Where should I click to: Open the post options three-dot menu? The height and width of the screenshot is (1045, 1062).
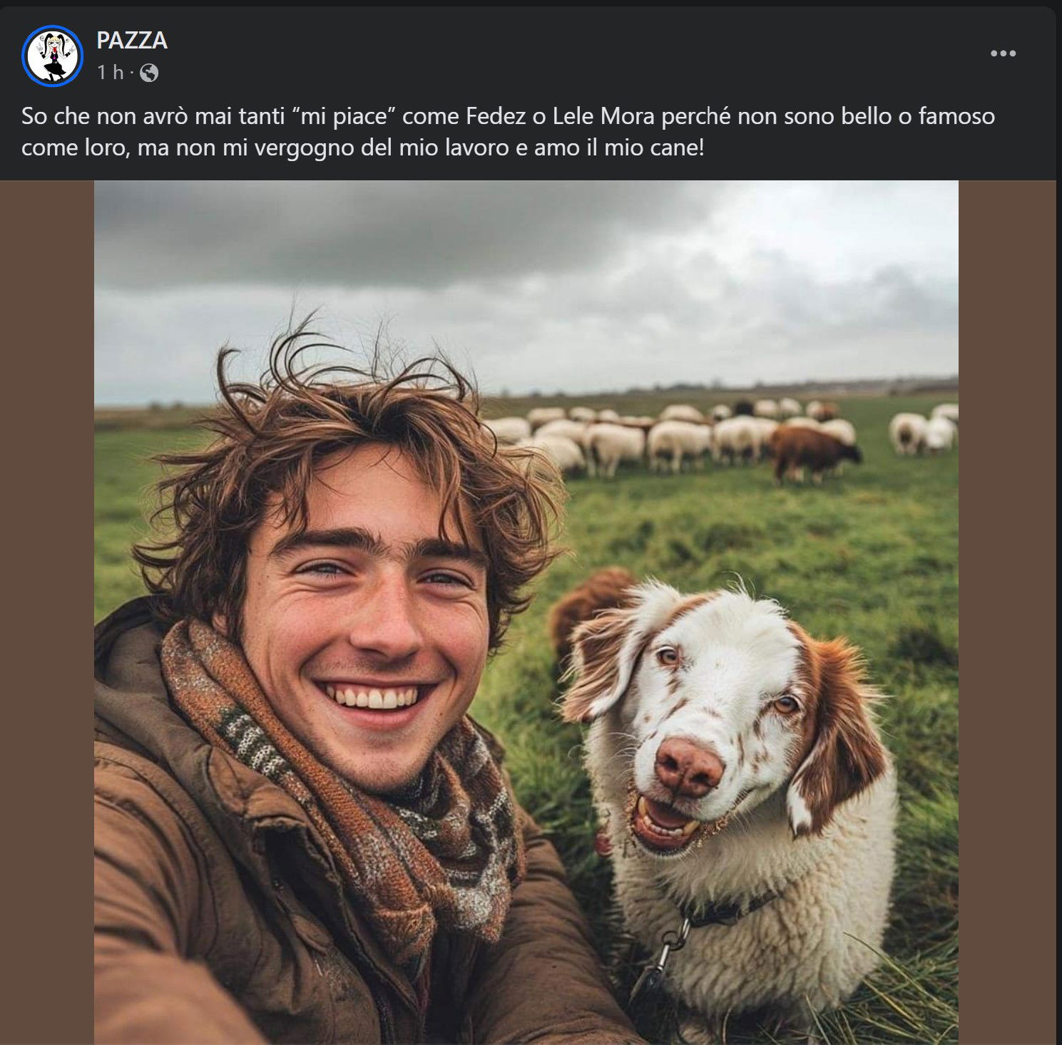[x=1003, y=53]
